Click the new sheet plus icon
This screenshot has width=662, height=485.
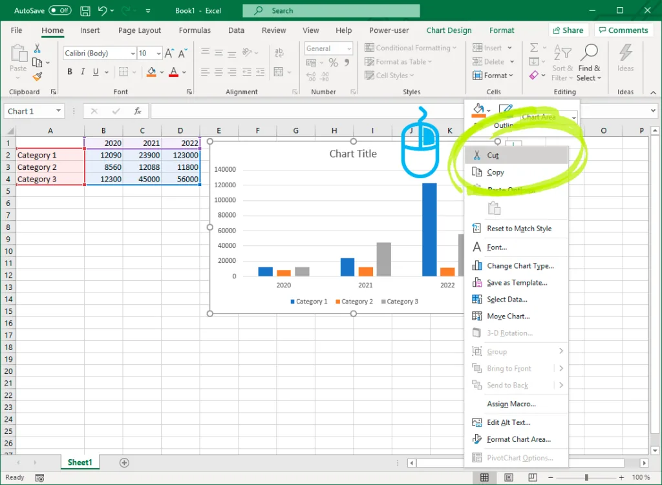[x=124, y=462]
